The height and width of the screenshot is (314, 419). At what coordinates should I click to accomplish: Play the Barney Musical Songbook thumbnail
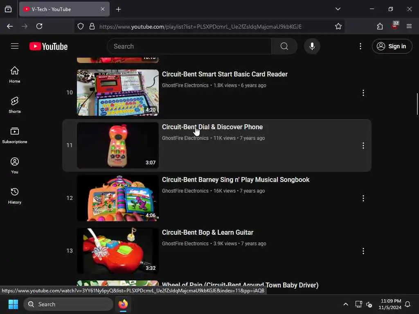coord(118,198)
